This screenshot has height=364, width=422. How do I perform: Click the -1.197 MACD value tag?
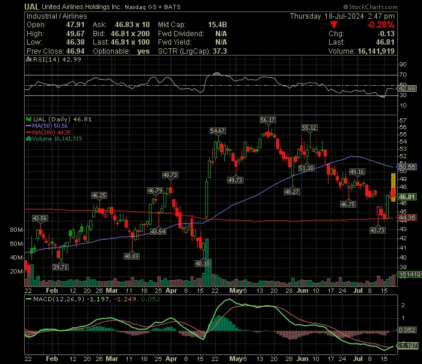[x=408, y=346]
